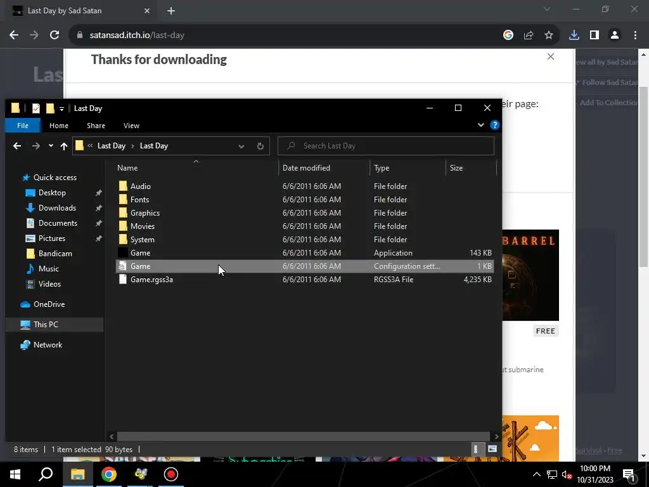The image size is (649, 487).
Task: Open the Audio folder
Action: [140, 186]
